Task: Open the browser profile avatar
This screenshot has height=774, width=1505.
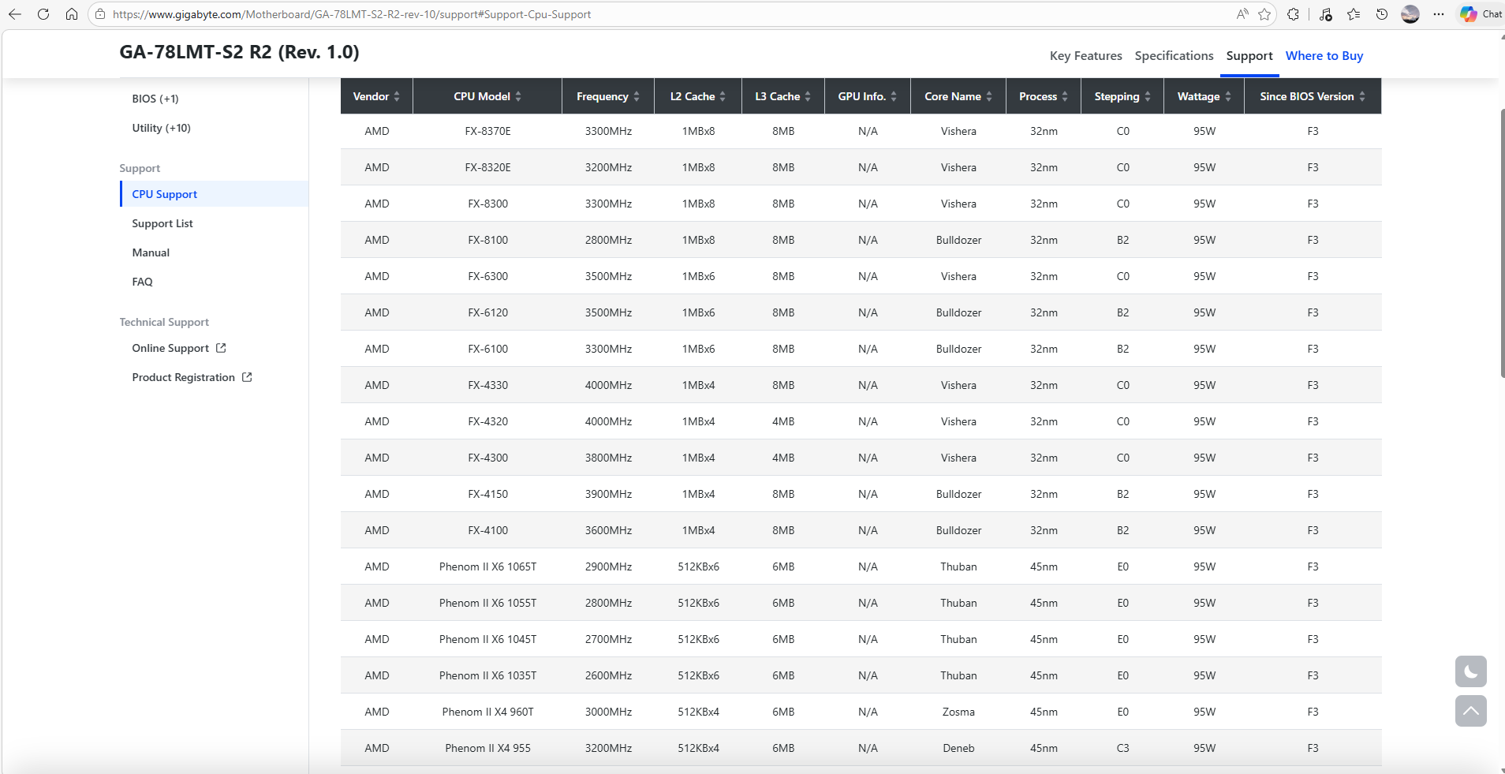Action: [1410, 14]
